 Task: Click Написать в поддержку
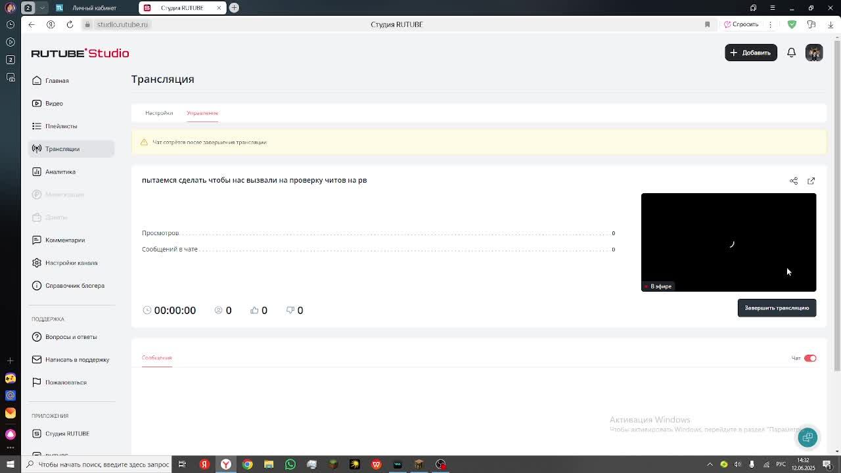coord(71,359)
